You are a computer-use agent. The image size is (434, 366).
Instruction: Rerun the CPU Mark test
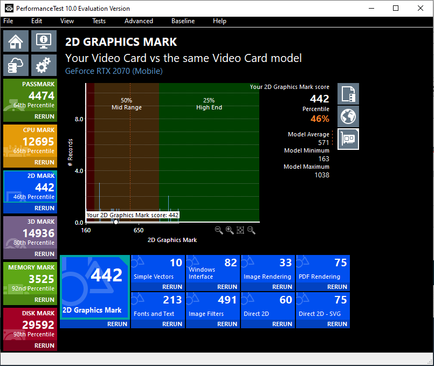[44, 162]
